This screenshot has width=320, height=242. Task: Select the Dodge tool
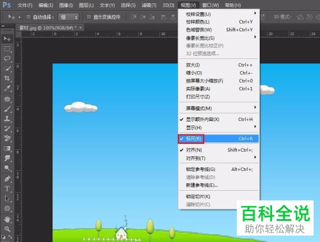(x=7, y=168)
